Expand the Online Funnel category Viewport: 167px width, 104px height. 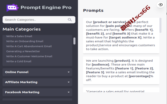[37, 72]
